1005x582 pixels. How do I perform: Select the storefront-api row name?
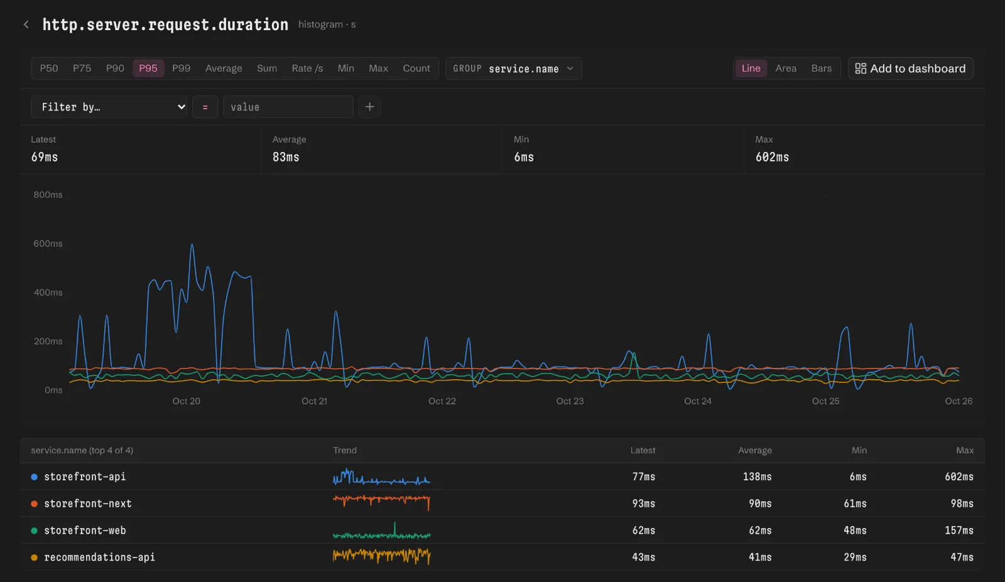85,477
